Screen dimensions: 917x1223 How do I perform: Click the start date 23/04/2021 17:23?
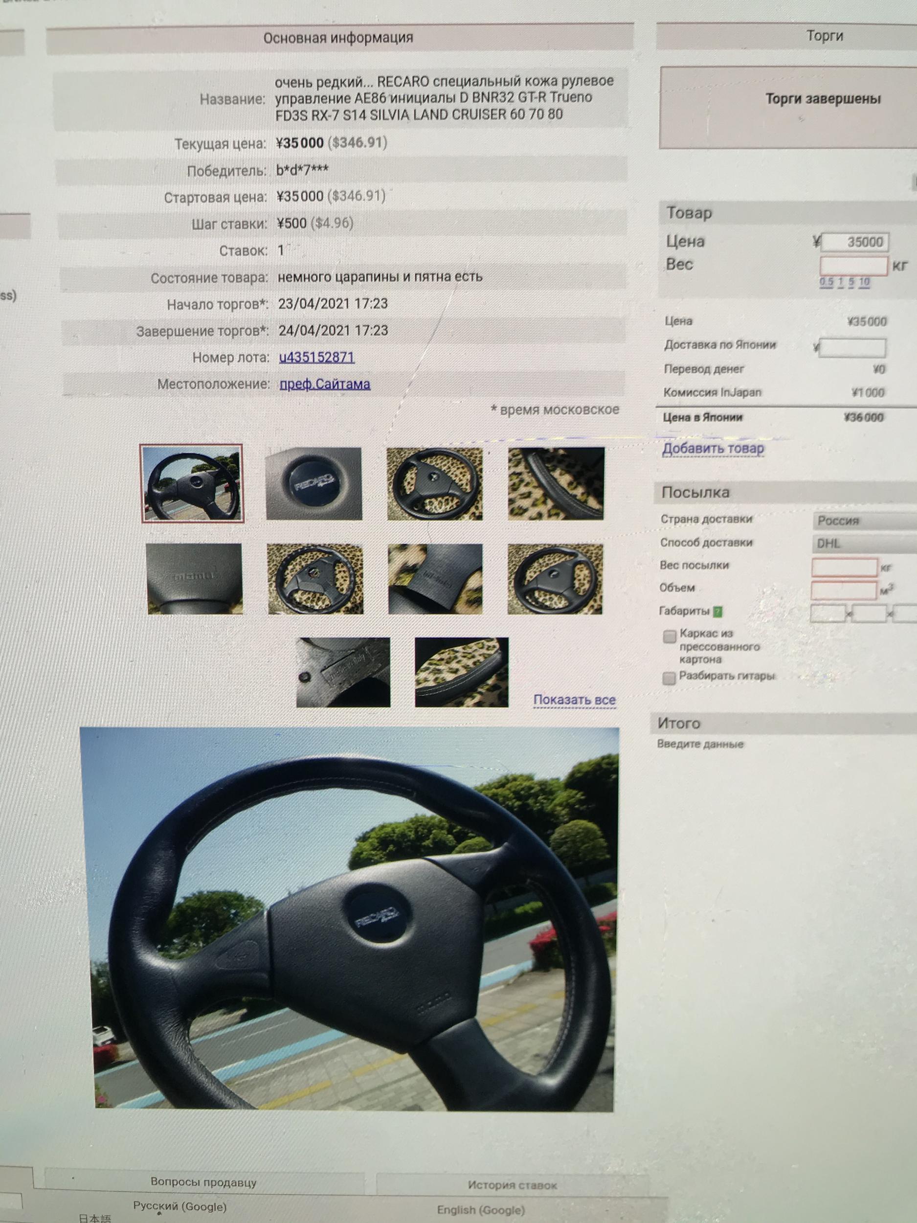(x=333, y=303)
